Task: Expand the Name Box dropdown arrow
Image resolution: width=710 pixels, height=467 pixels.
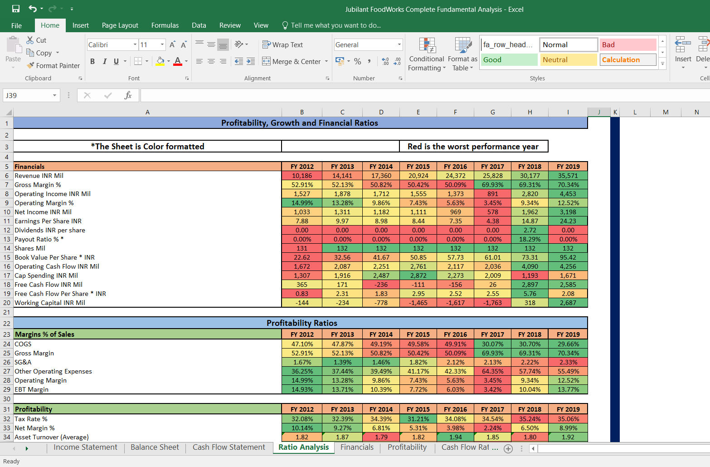Action: tap(54, 95)
